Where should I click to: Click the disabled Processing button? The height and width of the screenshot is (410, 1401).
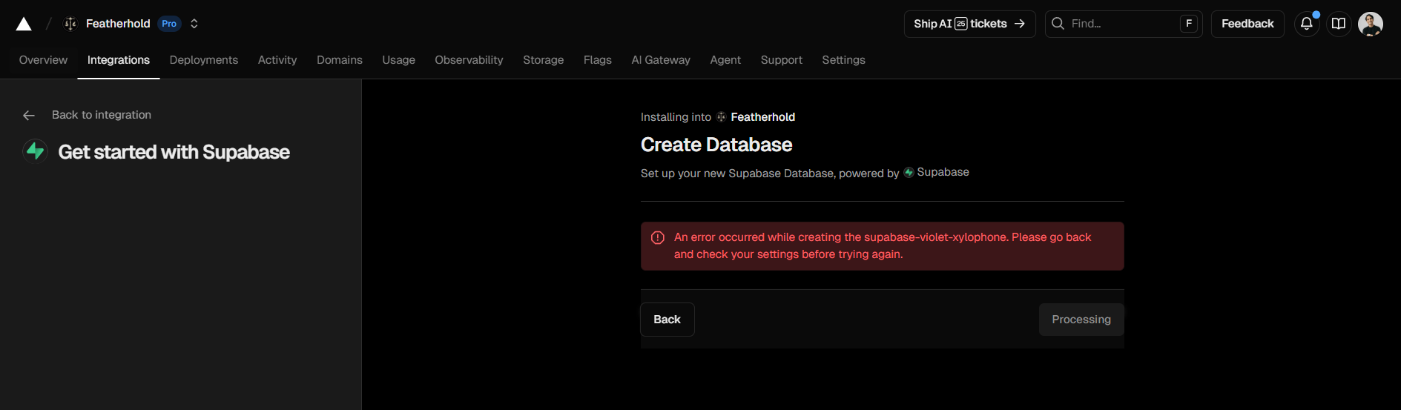tap(1081, 320)
